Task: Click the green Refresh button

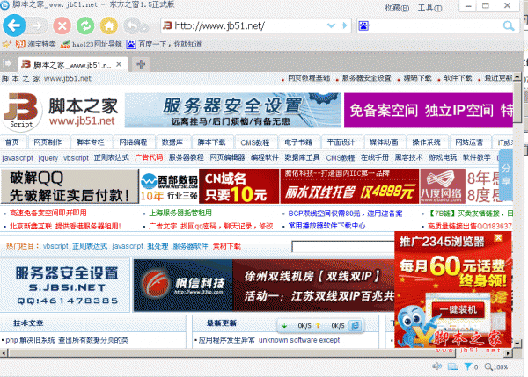Action: (85, 25)
